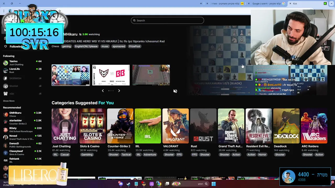Select the music tag
Screen dimensions: 335x188
[x=105, y=46]
